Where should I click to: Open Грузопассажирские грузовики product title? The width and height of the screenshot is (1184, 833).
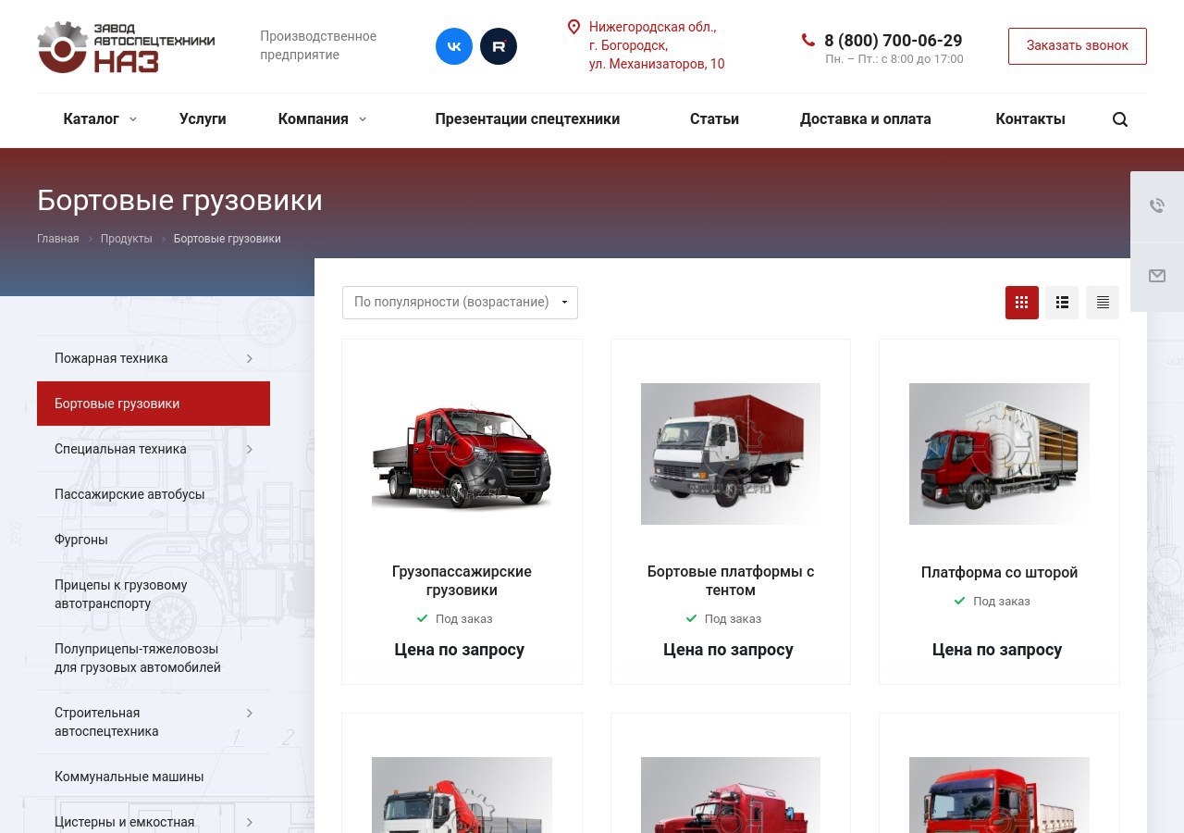(462, 581)
